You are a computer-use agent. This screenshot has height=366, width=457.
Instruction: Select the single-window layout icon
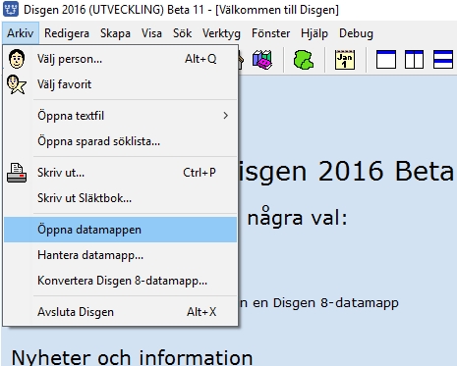tap(386, 60)
